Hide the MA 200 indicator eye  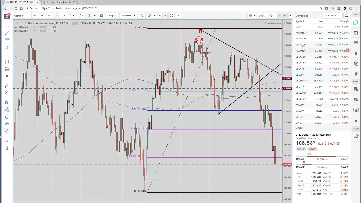(35, 31)
